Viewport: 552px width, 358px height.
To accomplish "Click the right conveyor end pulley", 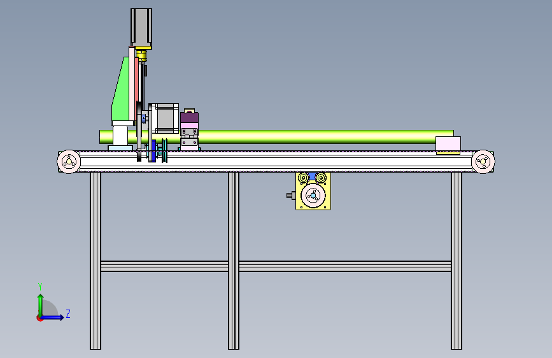I will coord(483,162).
